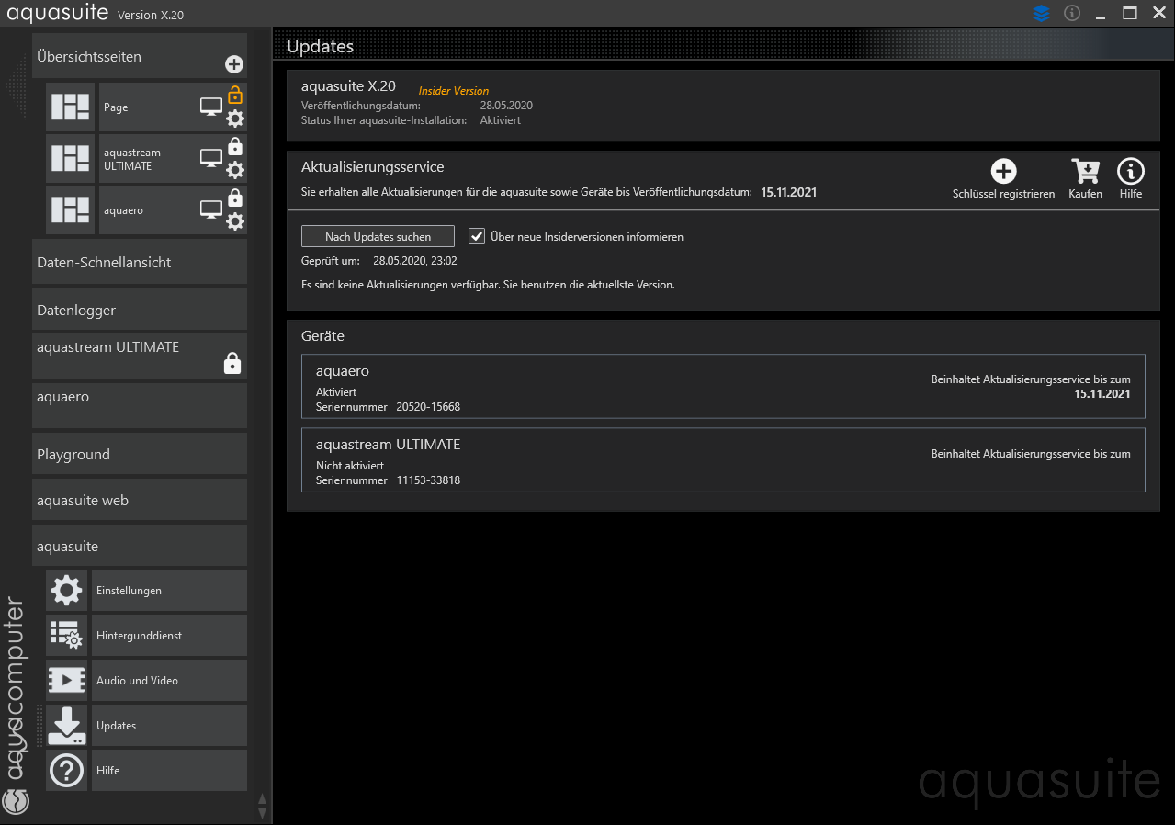Screen dimensions: 1175x825
Task: Toggle lock on aquaero overview page
Action: 235,198
